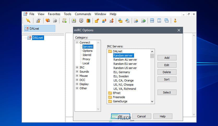Click the Select server button
218x126 pixels.
[x=167, y=92]
